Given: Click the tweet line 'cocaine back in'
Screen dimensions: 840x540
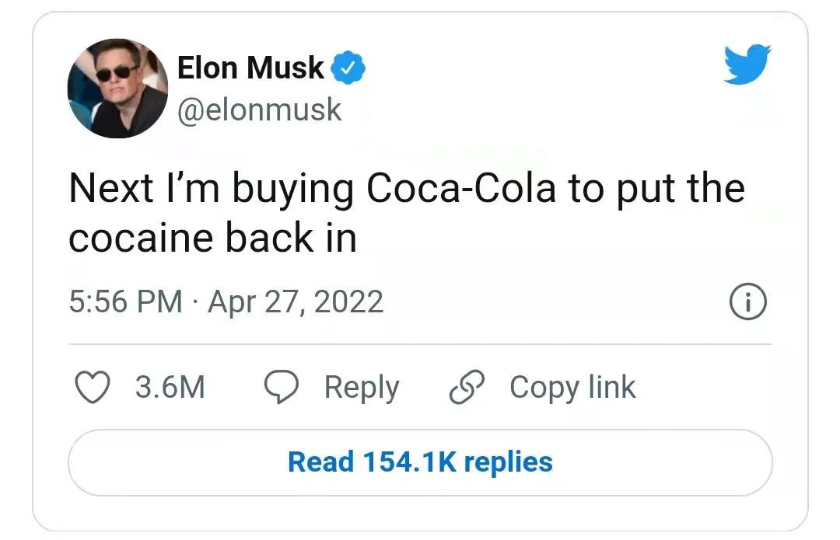Looking at the screenshot, I should coord(212,238).
